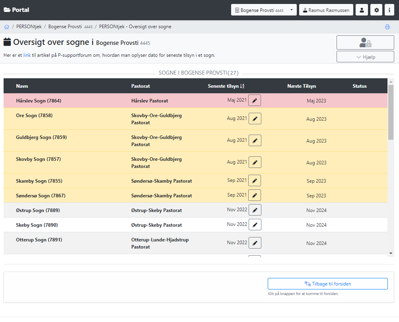399x322 pixels.
Task: Click Søndersø-Skamby Pastorat in Skamby Sogn row
Action: (162, 181)
